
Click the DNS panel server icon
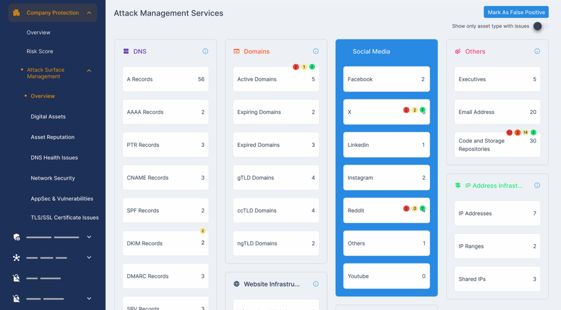click(x=126, y=51)
